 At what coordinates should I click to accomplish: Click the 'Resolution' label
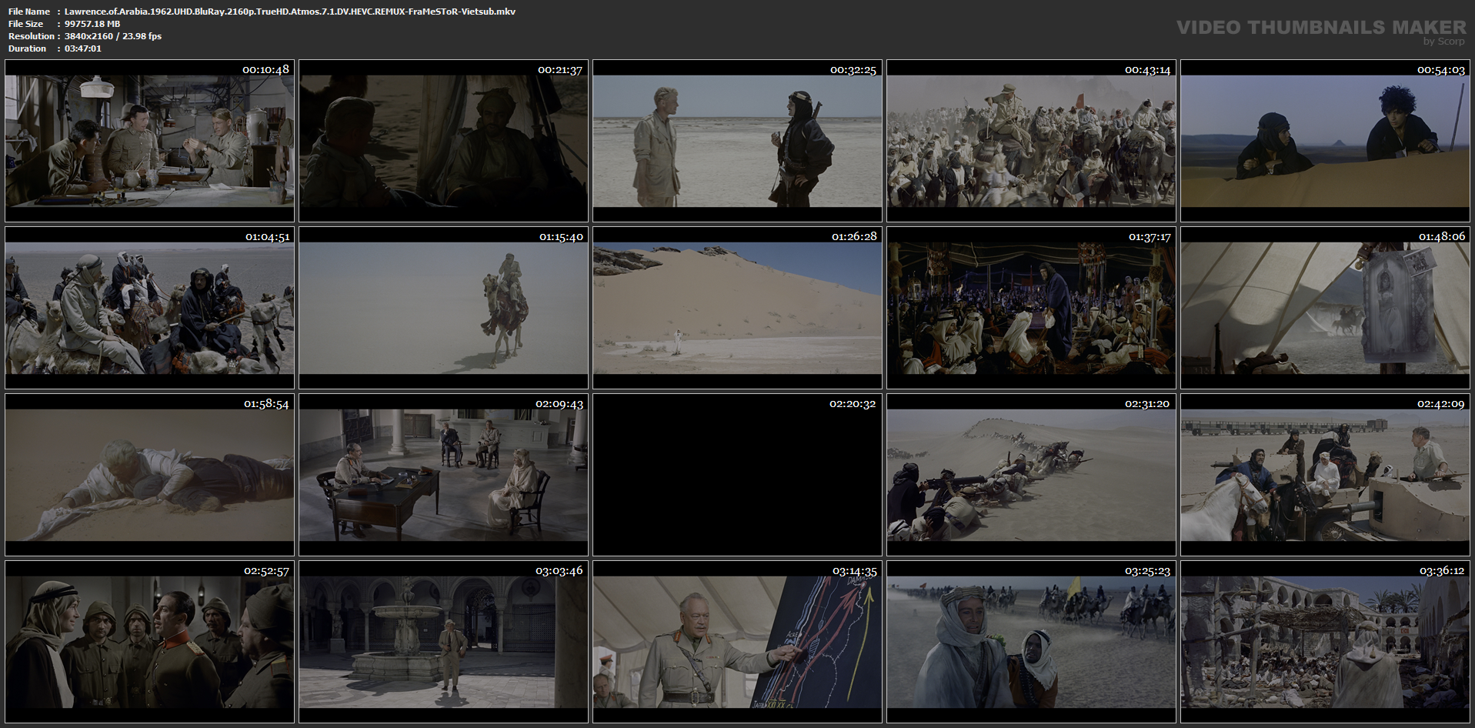pyautogui.click(x=32, y=36)
